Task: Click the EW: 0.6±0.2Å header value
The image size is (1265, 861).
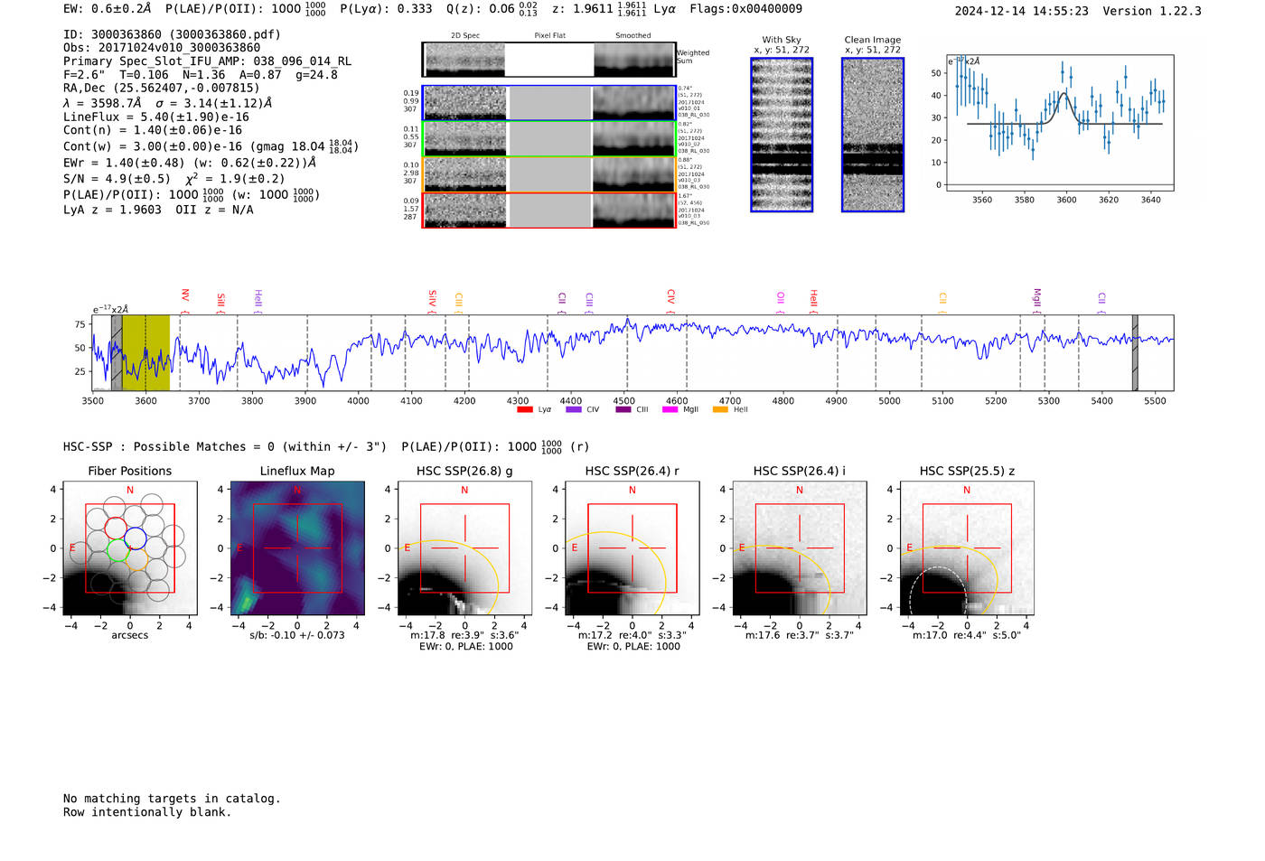Action: coord(108,9)
